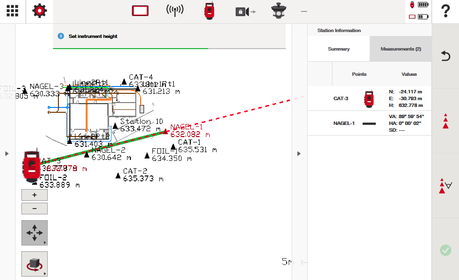Open the Measurements (2) tab
Screen dimensions: 459x280
[401, 49]
